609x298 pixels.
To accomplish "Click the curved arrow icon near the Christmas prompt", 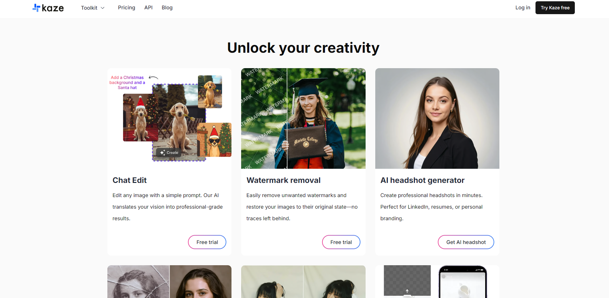I will [153, 77].
